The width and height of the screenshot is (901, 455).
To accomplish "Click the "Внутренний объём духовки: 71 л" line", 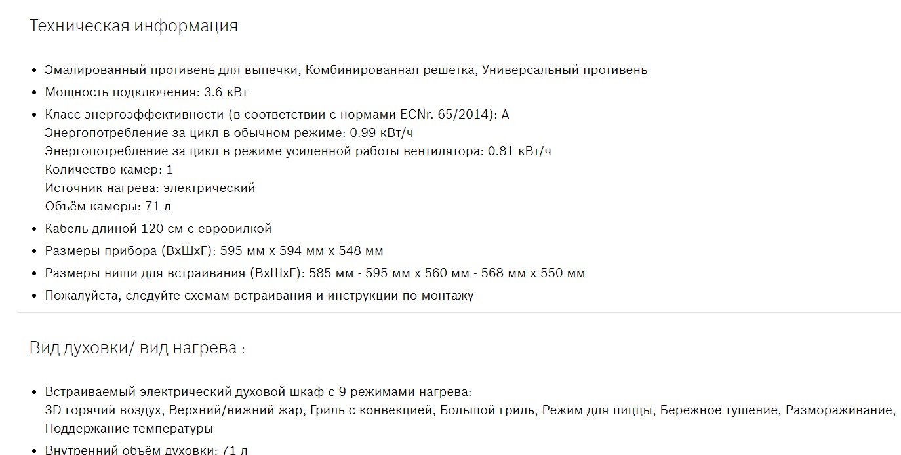I will tap(146, 450).
